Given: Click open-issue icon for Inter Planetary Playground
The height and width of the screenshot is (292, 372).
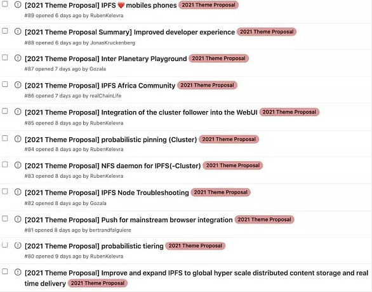Looking at the screenshot, I should tap(18, 58).
